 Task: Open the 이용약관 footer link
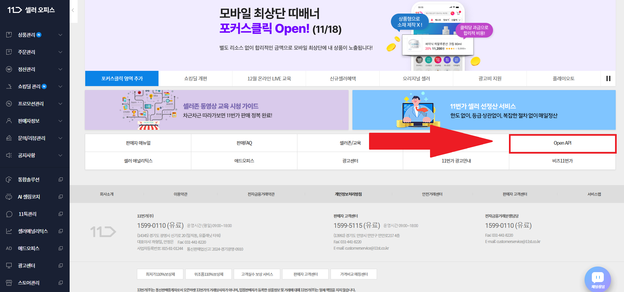point(181,194)
